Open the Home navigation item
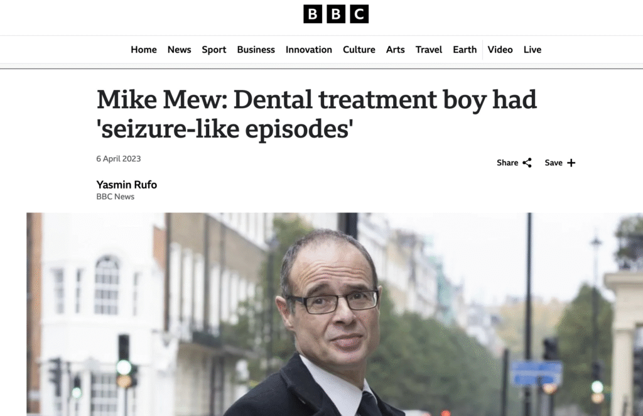643x416 pixels. (144, 50)
